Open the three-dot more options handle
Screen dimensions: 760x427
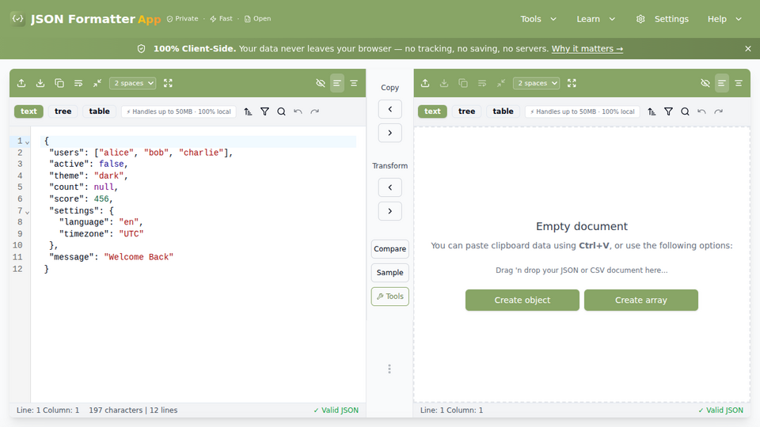[389, 369]
